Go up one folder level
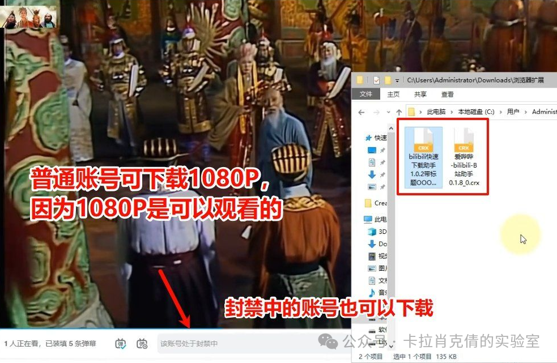The height and width of the screenshot is (363, 557). (x=399, y=112)
